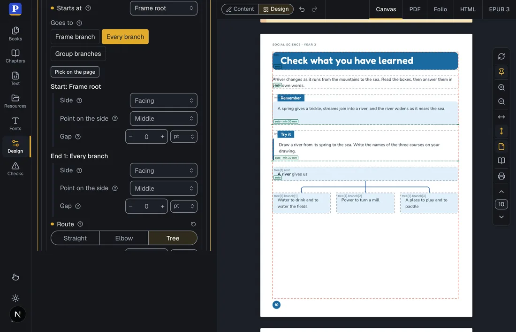Image resolution: width=516 pixels, height=332 pixels.
Task: Click the hand pointer tool icon
Action: pos(15,277)
